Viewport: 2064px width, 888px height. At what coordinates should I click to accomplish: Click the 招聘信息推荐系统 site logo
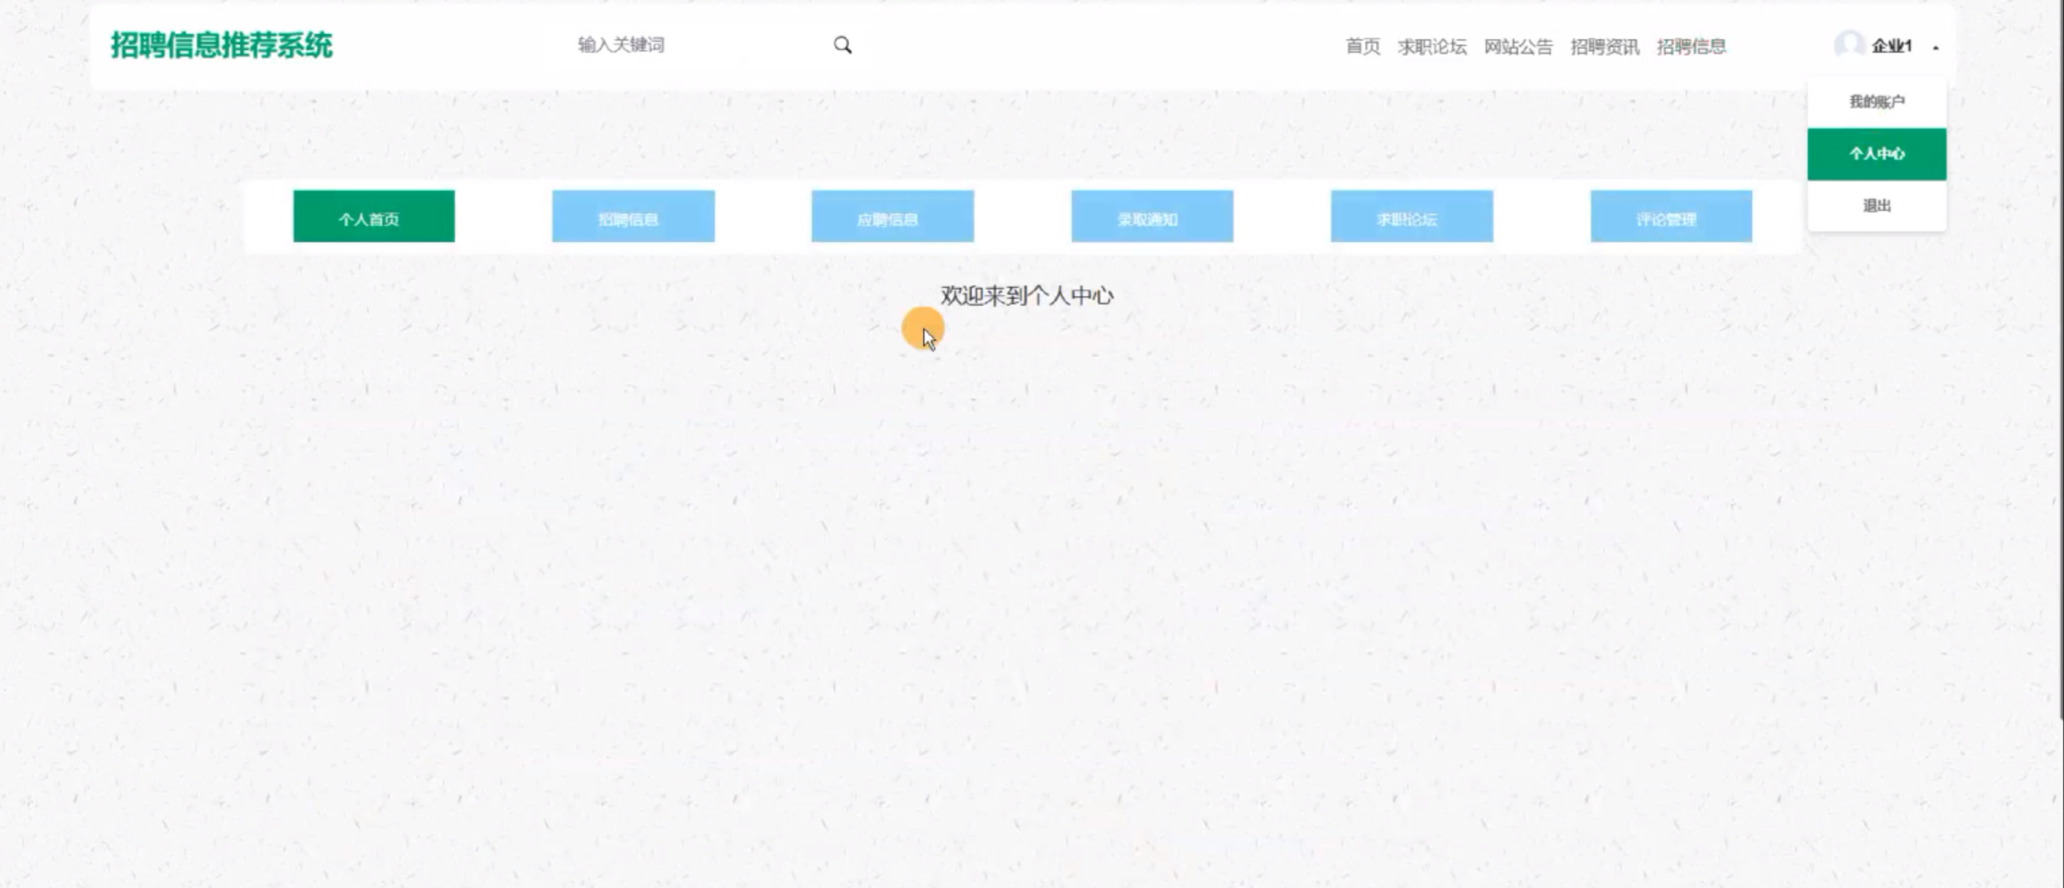coord(221,46)
